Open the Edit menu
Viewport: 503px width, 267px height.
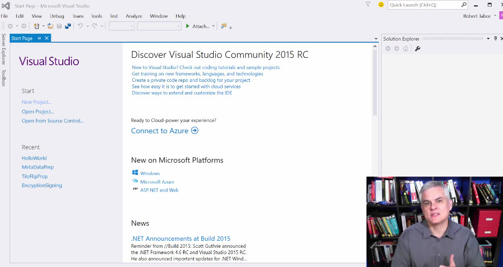19,16
